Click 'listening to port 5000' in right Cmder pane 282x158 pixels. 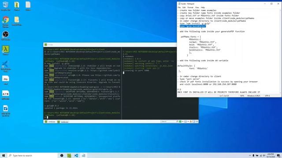pos(136,71)
